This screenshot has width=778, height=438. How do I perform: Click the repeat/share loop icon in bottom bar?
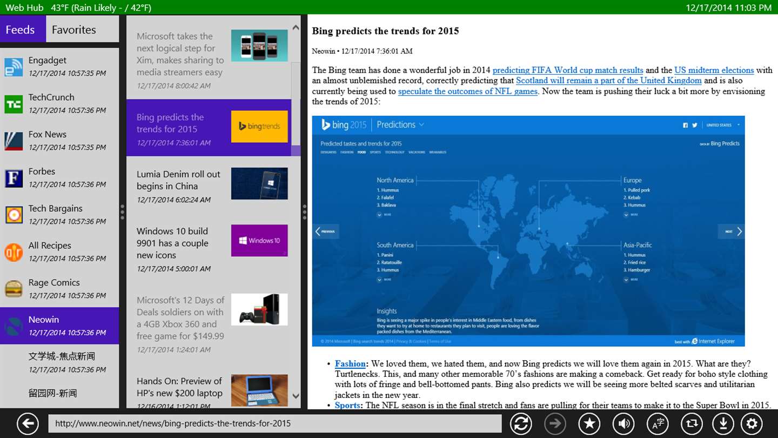(x=692, y=423)
